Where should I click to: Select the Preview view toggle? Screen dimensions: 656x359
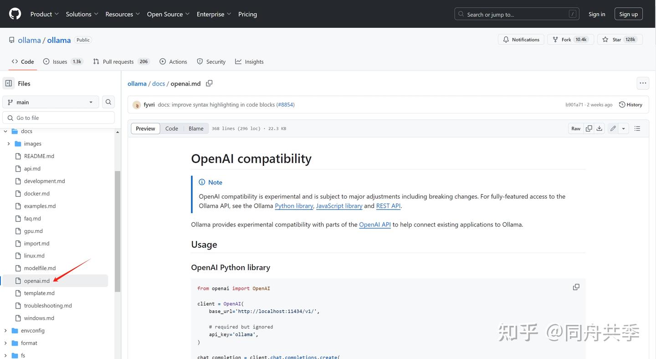pyautogui.click(x=145, y=128)
